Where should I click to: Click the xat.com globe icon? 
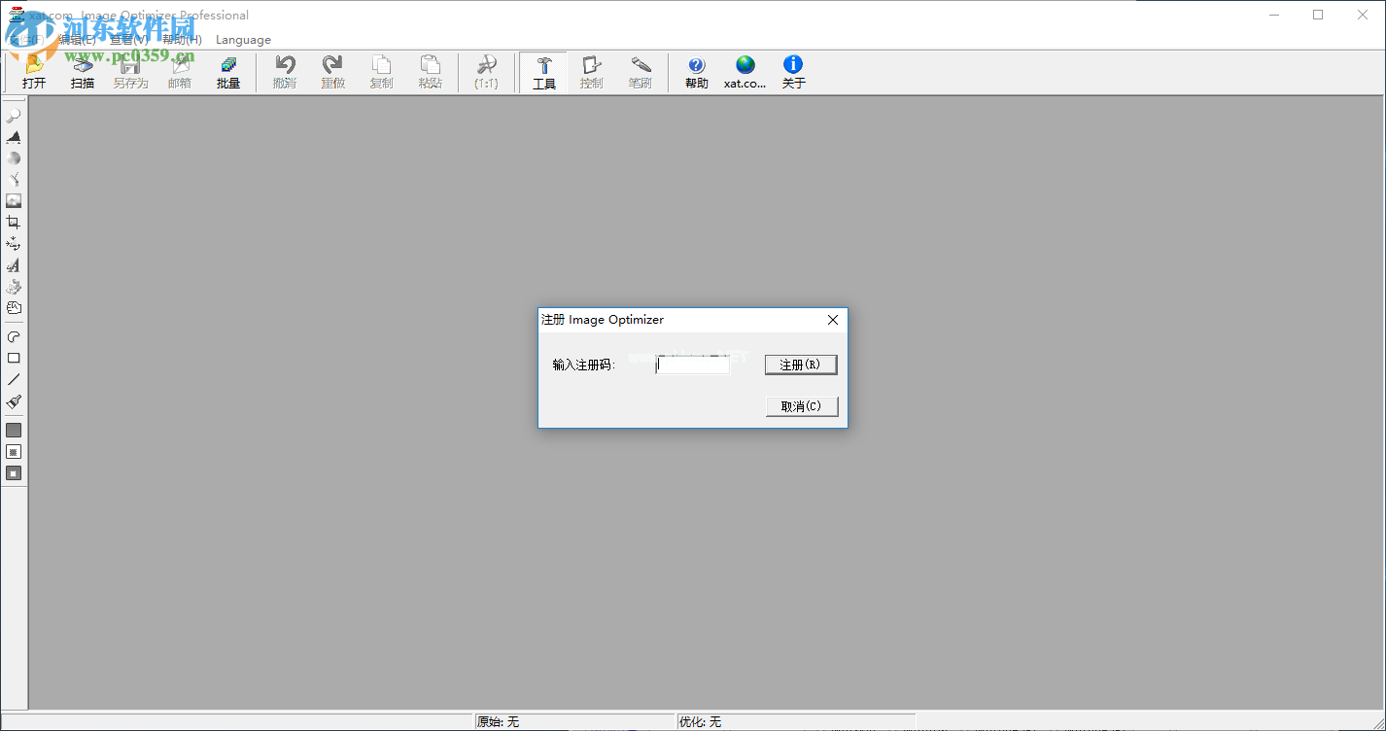[745, 72]
